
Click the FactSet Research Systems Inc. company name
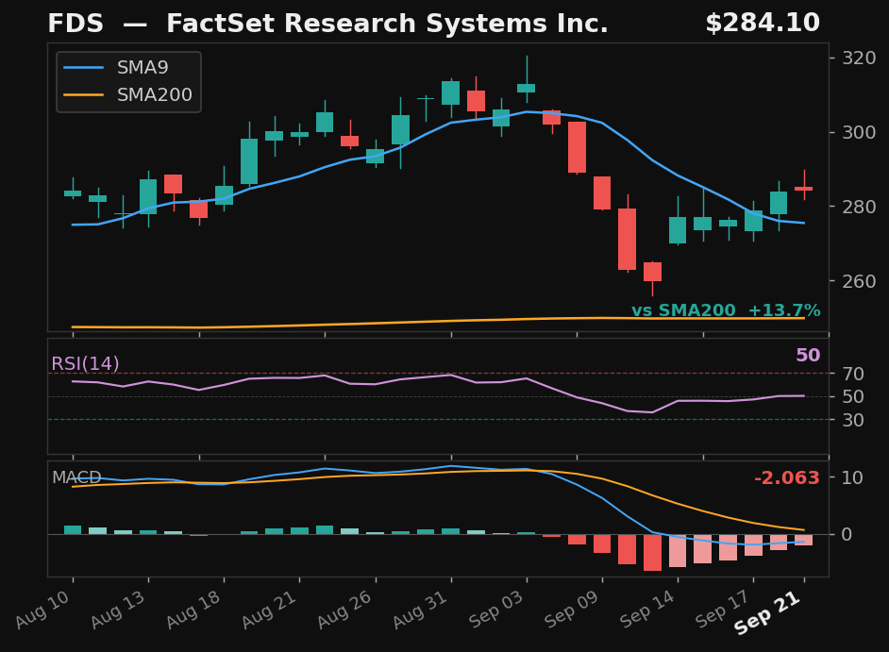(387, 24)
